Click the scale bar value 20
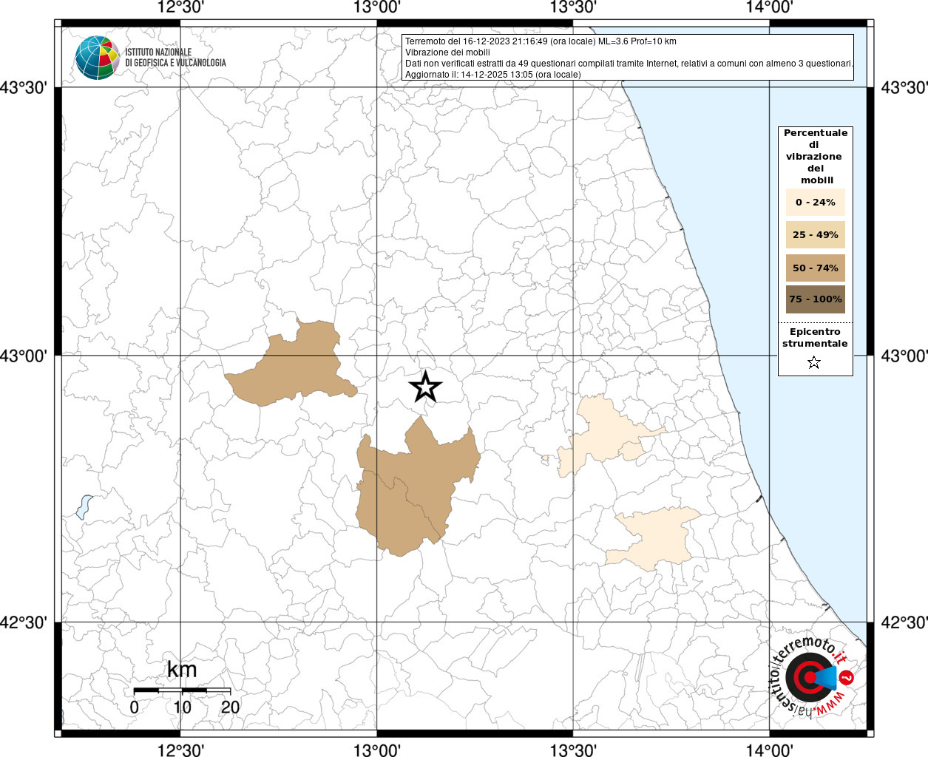 click(x=230, y=707)
